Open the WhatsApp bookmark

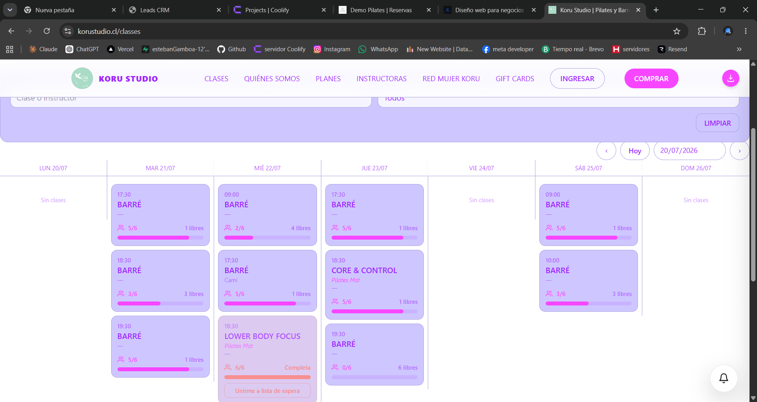click(x=378, y=49)
